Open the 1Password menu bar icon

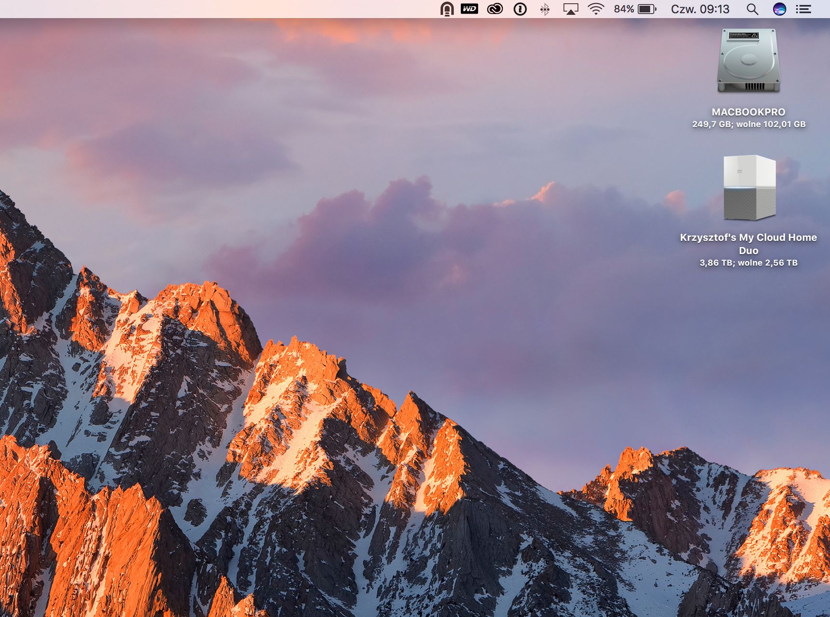(x=520, y=9)
